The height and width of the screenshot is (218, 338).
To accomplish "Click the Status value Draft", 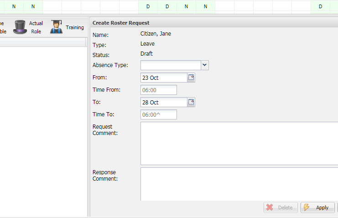I will [146, 54].
